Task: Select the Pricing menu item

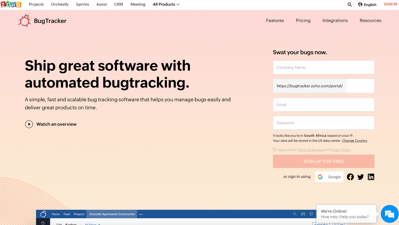Action: tap(303, 20)
